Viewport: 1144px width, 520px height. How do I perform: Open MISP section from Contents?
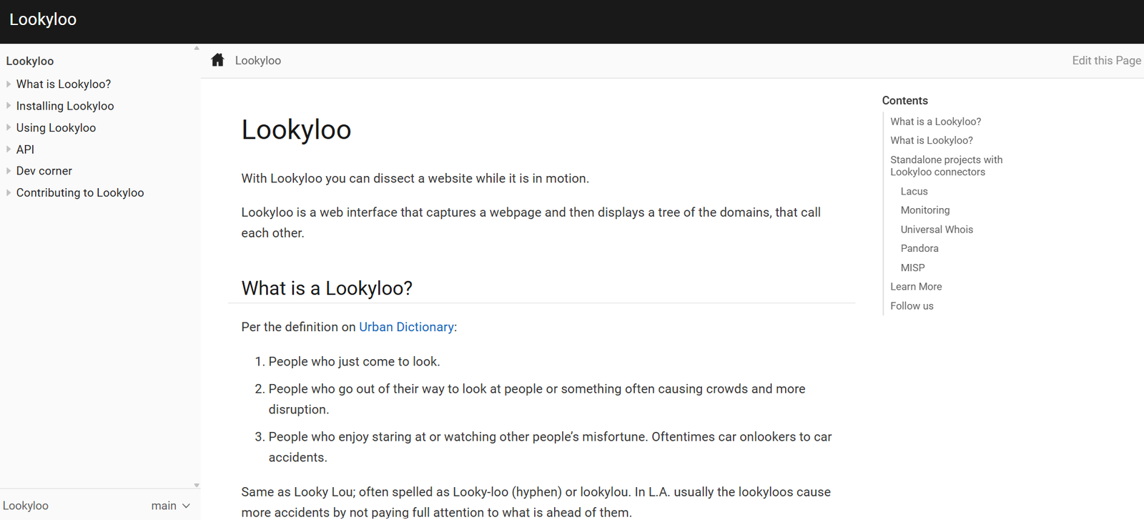[912, 268]
